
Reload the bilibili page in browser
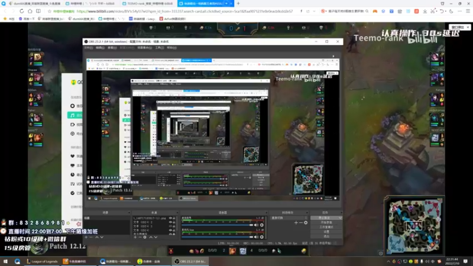point(22,11)
